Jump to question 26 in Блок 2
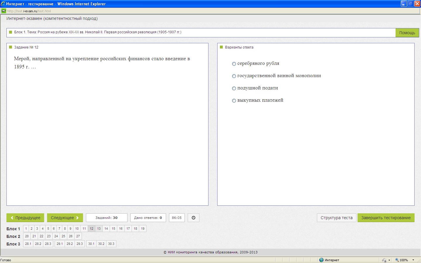421x263 pixels. click(x=71, y=236)
